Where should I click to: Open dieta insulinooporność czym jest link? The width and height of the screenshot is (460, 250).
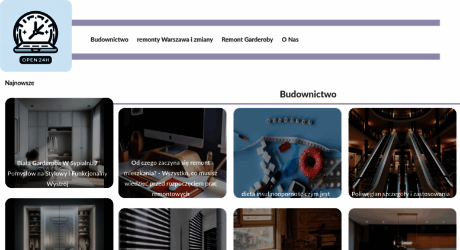tap(285, 194)
